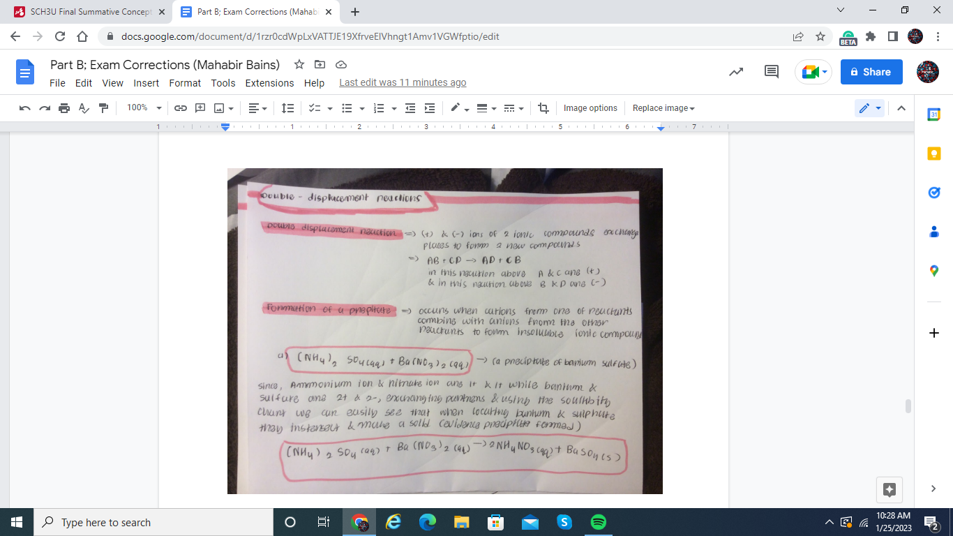
Task: Open the Insert link tool
Action: (181, 108)
